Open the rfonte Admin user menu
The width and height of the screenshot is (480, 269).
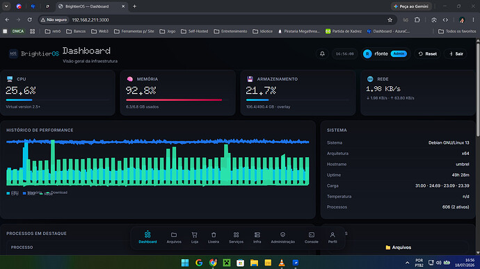tap(385, 54)
